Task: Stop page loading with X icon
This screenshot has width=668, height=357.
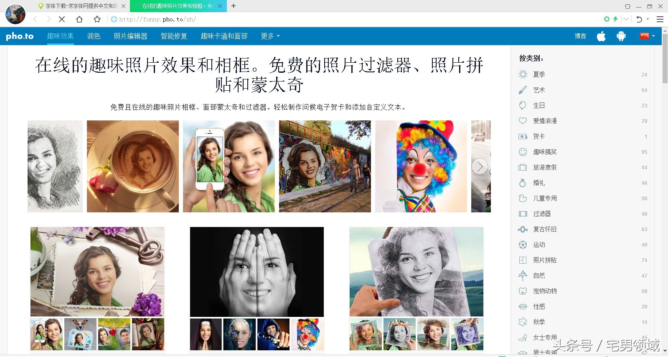Action: point(62,19)
